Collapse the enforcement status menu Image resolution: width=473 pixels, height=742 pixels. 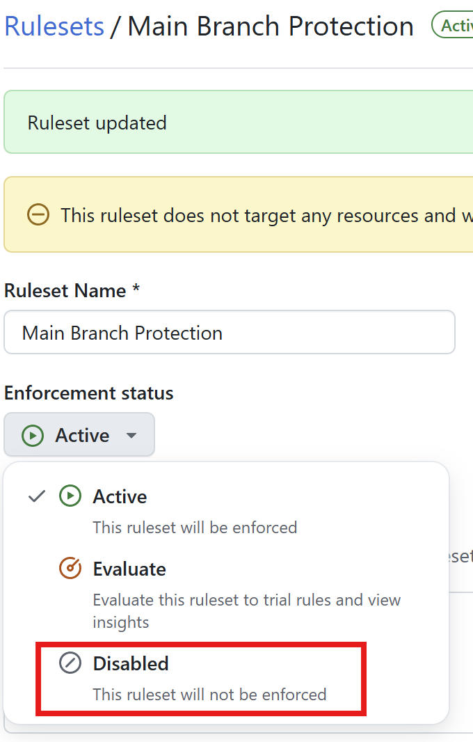tap(79, 434)
